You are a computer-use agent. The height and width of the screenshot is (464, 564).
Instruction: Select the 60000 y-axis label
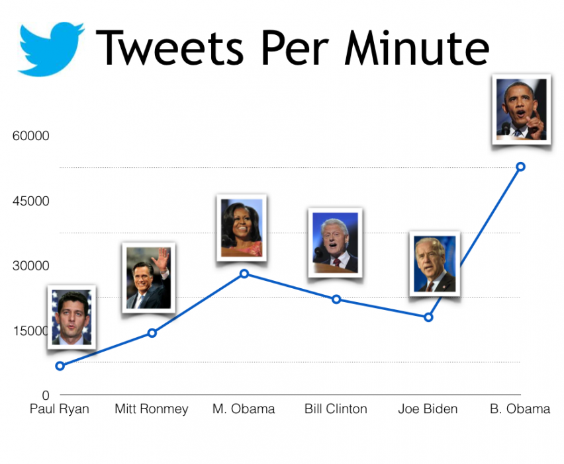[31, 136]
